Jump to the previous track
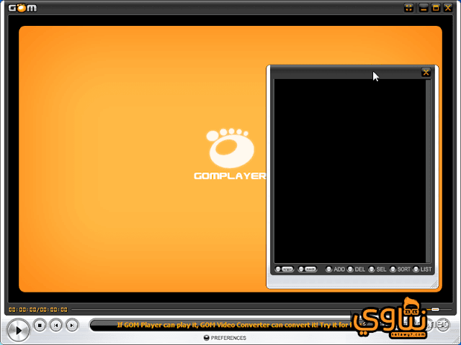The image size is (461, 345). click(x=56, y=326)
